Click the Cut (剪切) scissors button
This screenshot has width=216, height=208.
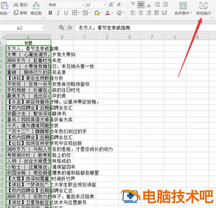20,5
